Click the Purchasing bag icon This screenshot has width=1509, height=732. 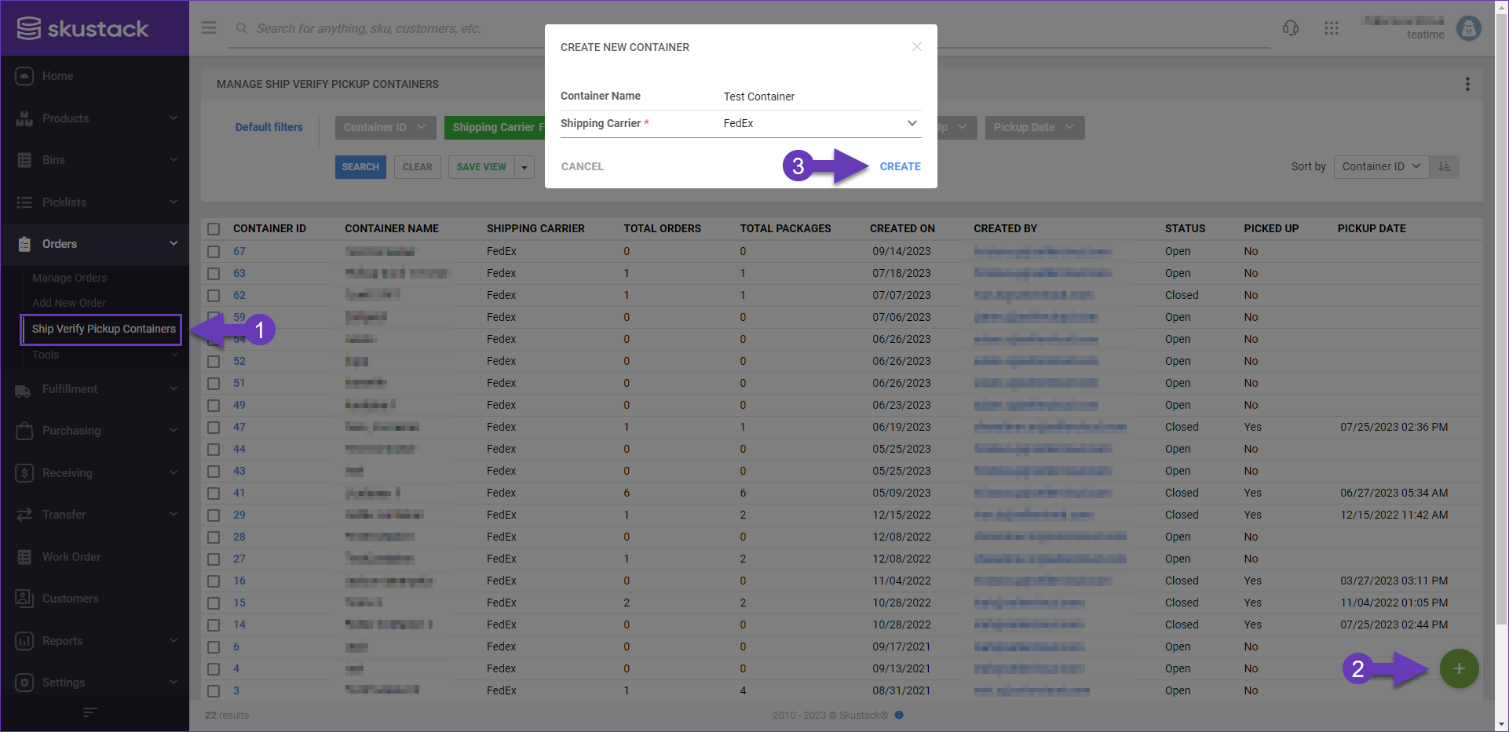[24, 431]
